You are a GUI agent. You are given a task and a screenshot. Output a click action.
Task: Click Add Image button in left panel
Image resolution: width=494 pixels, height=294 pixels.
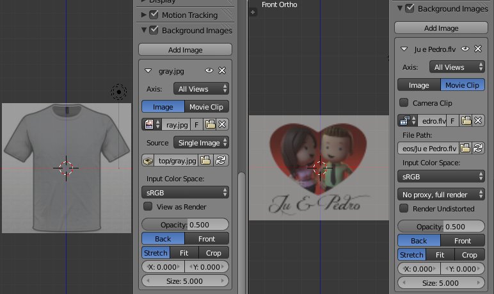point(186,50)
